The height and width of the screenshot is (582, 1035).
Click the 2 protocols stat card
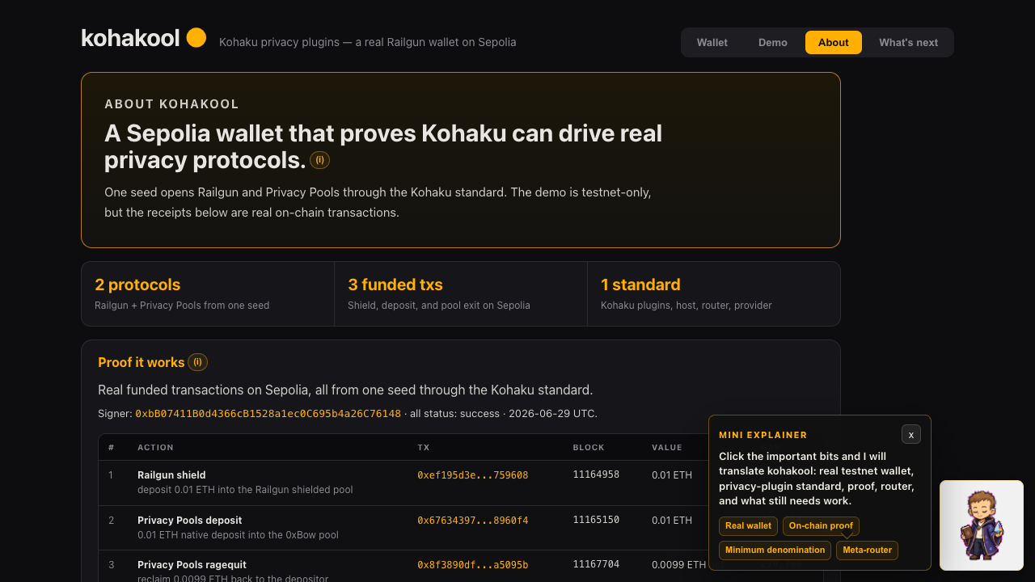(x=208, y=293)
